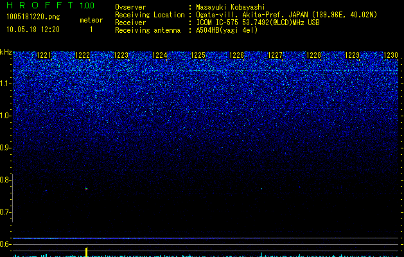
Task: Click the 0.7 kHz axis label
Action: [x=5, y=212]
